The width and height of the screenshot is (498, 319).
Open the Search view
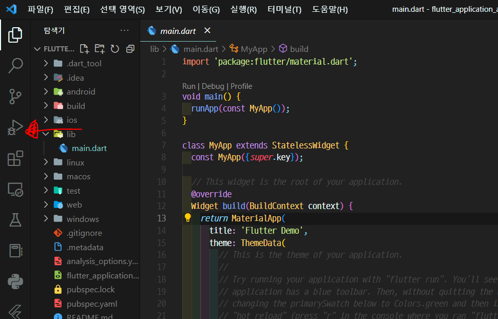pos(15,65)
